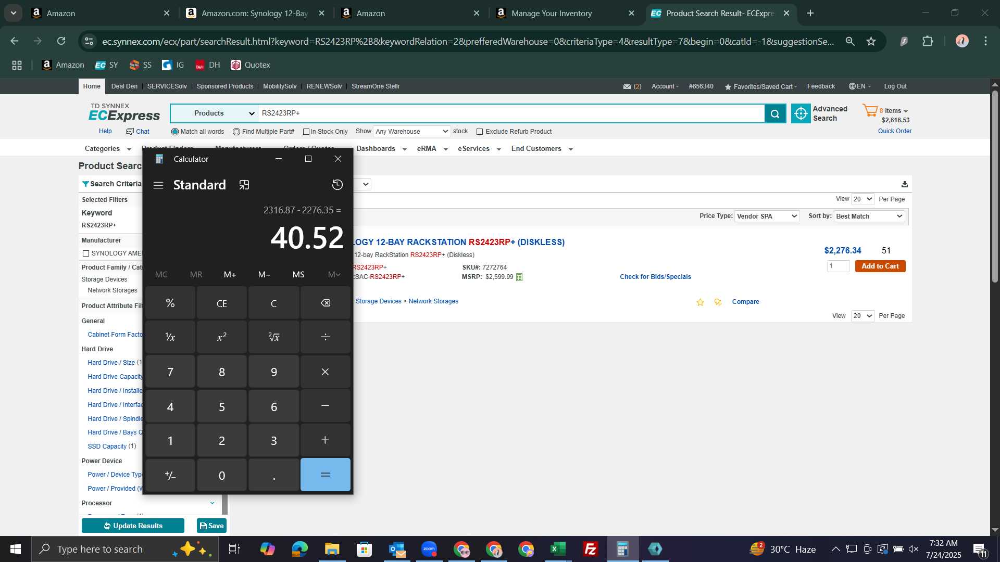Click keyword search box RS2423RP+
The image size is (1000, 562).
coord(511,113)
